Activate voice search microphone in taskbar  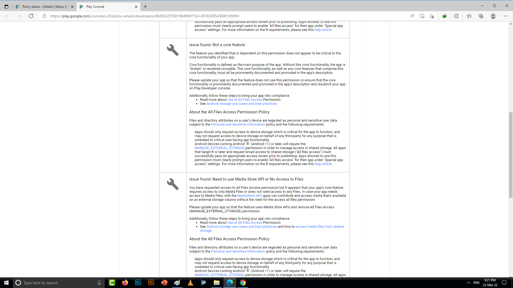point(99,283)
